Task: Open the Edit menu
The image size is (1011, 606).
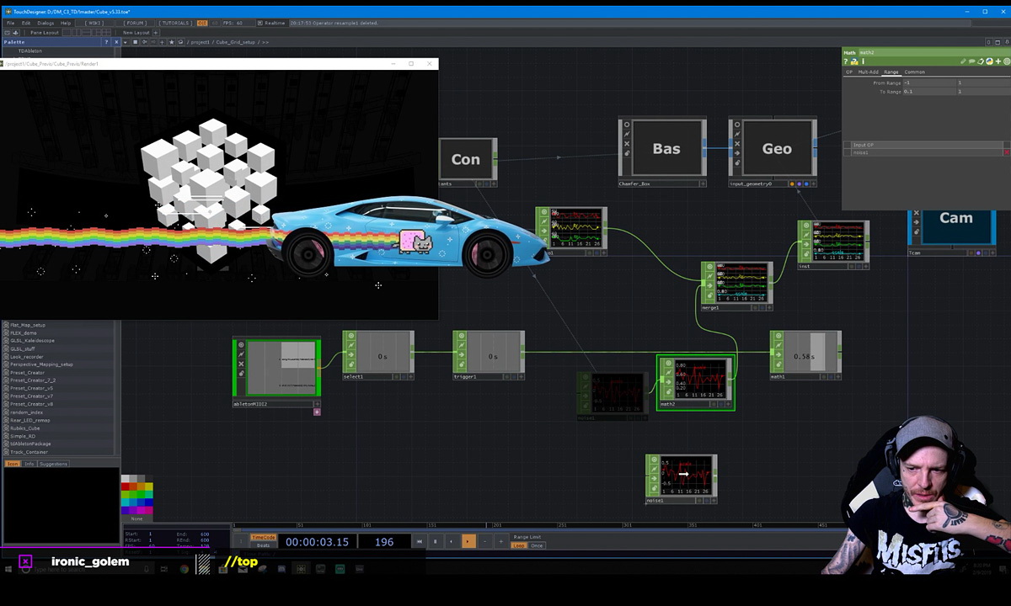Action: tap(26, 23)
